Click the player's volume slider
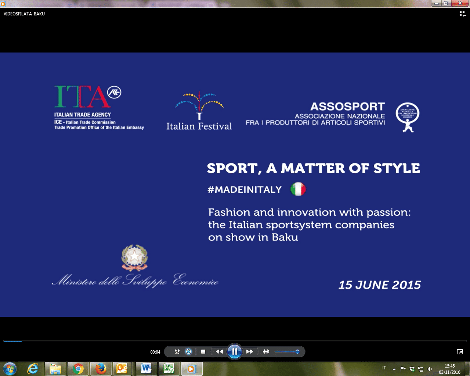Viewport: 470px width, 376px height. point(286,352)
